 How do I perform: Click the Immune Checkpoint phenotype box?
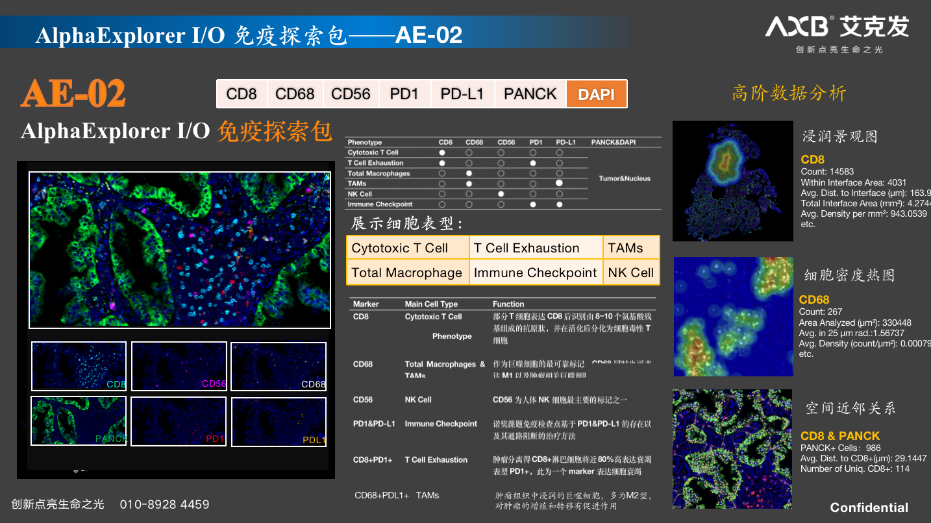(x=536, y=273)
